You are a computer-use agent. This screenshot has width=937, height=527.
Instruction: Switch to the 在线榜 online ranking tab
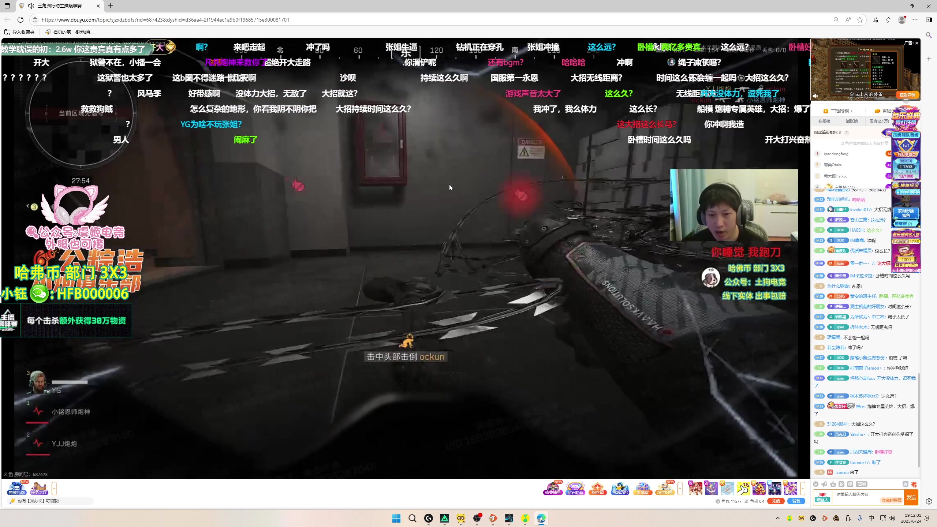[824, 121]
